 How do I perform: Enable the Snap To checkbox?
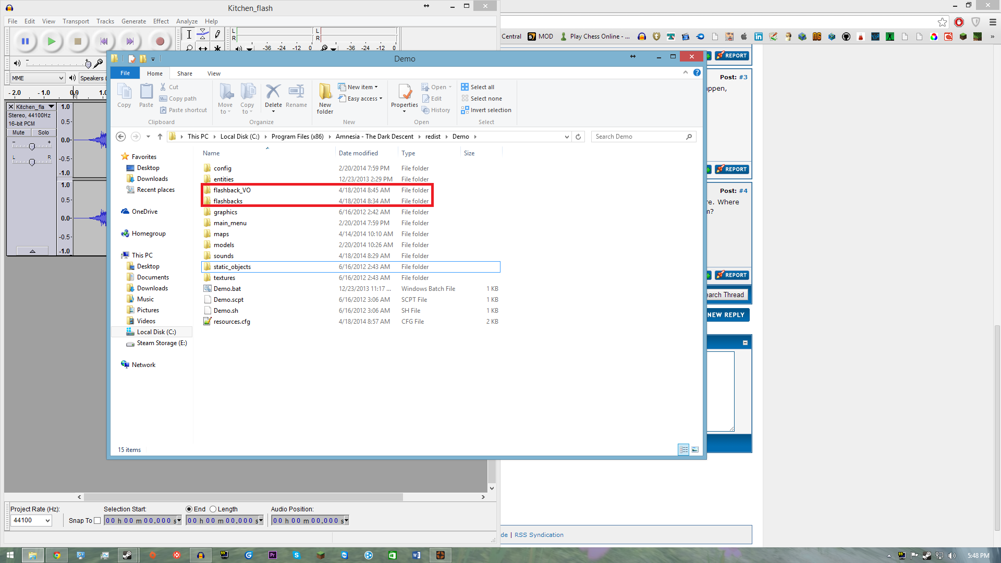tap(97, 520)
